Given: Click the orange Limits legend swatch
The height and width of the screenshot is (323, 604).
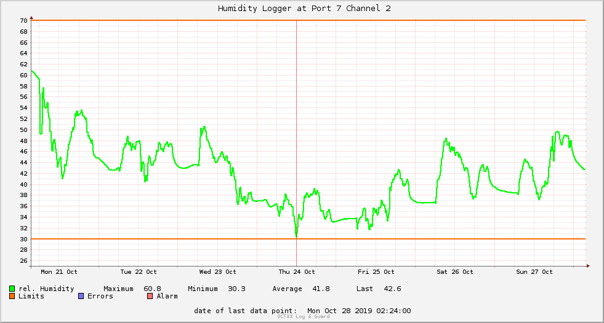Looking at the screenshot, I should (12, 296).
